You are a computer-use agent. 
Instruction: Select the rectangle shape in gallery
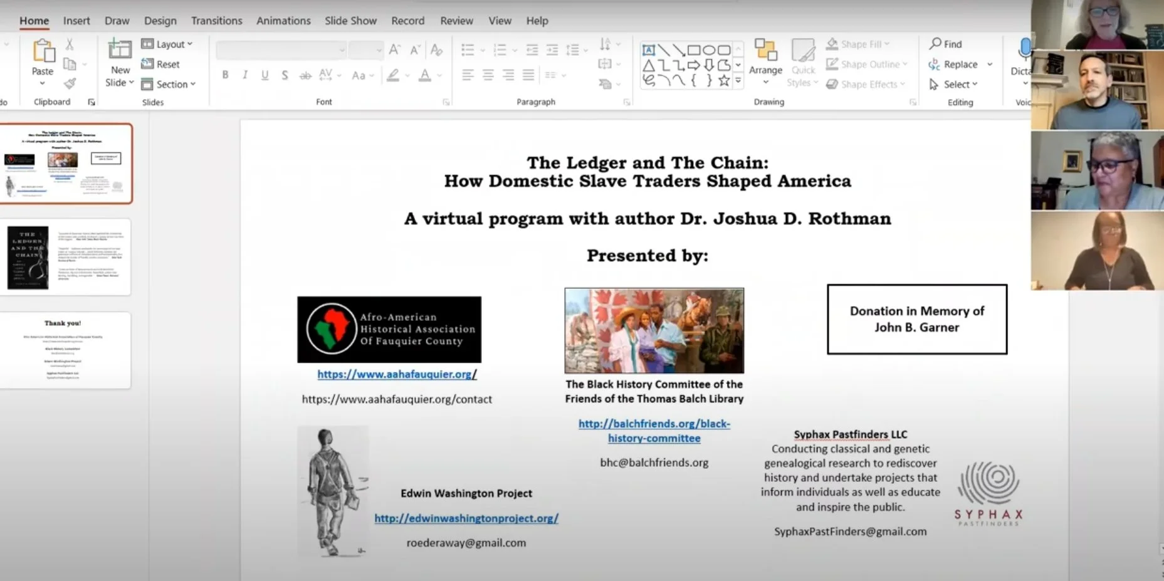coord(694,50)
